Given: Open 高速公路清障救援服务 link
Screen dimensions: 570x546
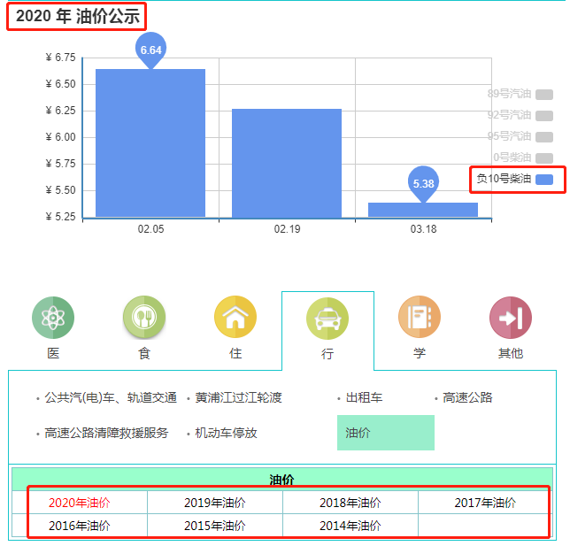Looking at the screenshot, I should tap(106, 433).
